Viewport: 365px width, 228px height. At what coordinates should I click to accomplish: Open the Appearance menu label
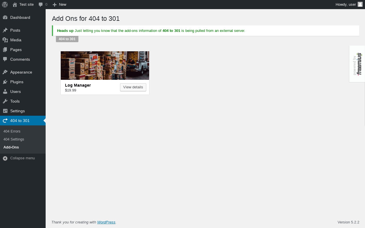[x=21, y=72]
